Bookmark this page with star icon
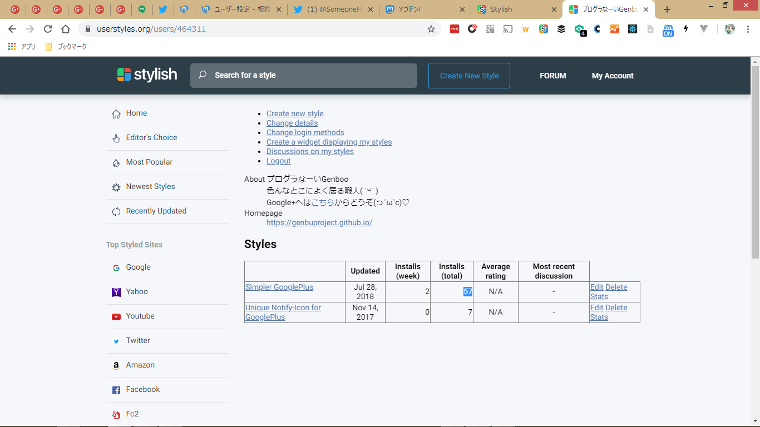 pyautogui.click(x=431, y=29)
